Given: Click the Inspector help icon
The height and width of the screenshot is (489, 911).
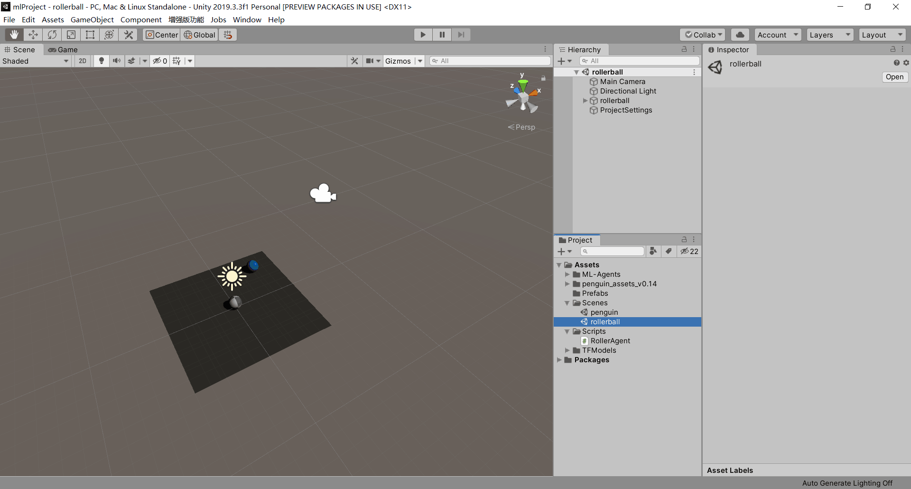Looking at the screenshot, I should click(x=896, y=62).
